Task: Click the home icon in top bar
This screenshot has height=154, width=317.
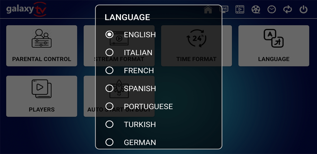Action: pyautogui.click(x=208, y=10)
